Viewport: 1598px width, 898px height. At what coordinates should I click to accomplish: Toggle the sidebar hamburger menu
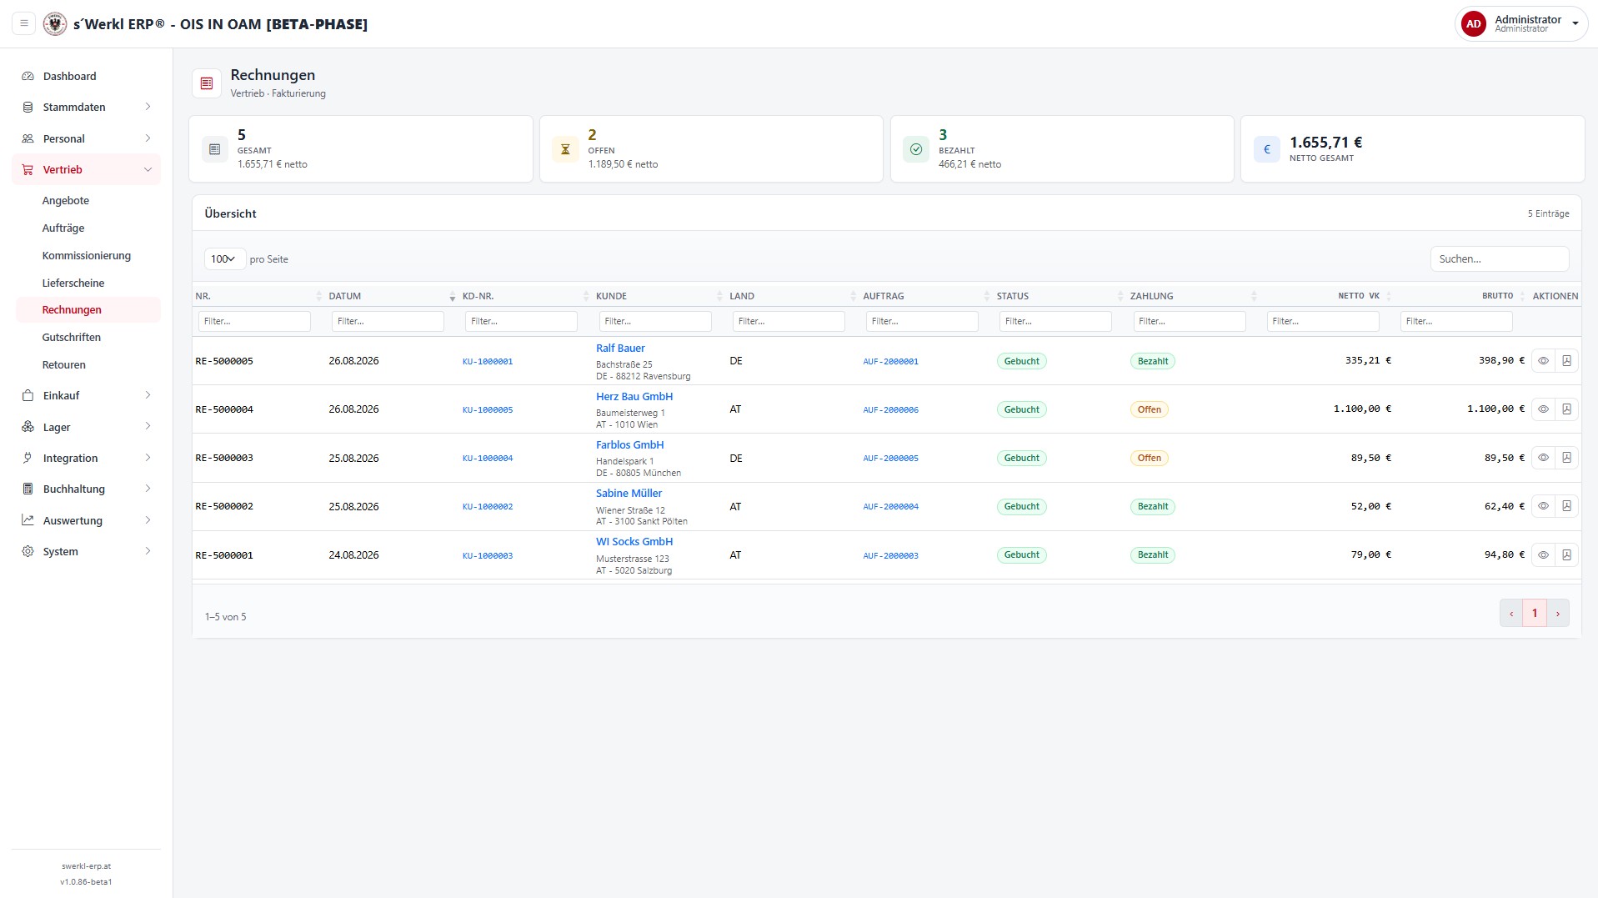(x=24, y=23)
